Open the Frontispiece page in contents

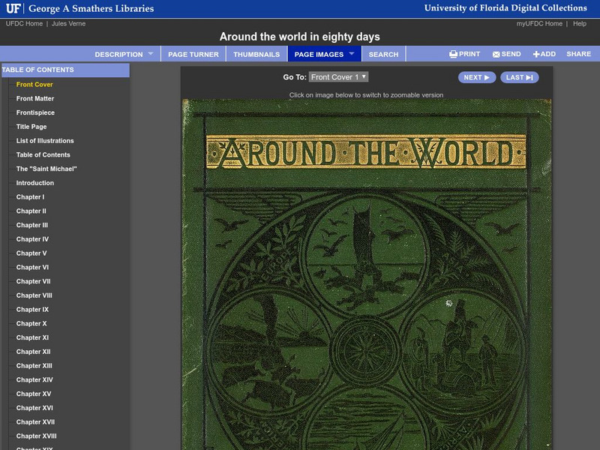click(x=35, y=112)
